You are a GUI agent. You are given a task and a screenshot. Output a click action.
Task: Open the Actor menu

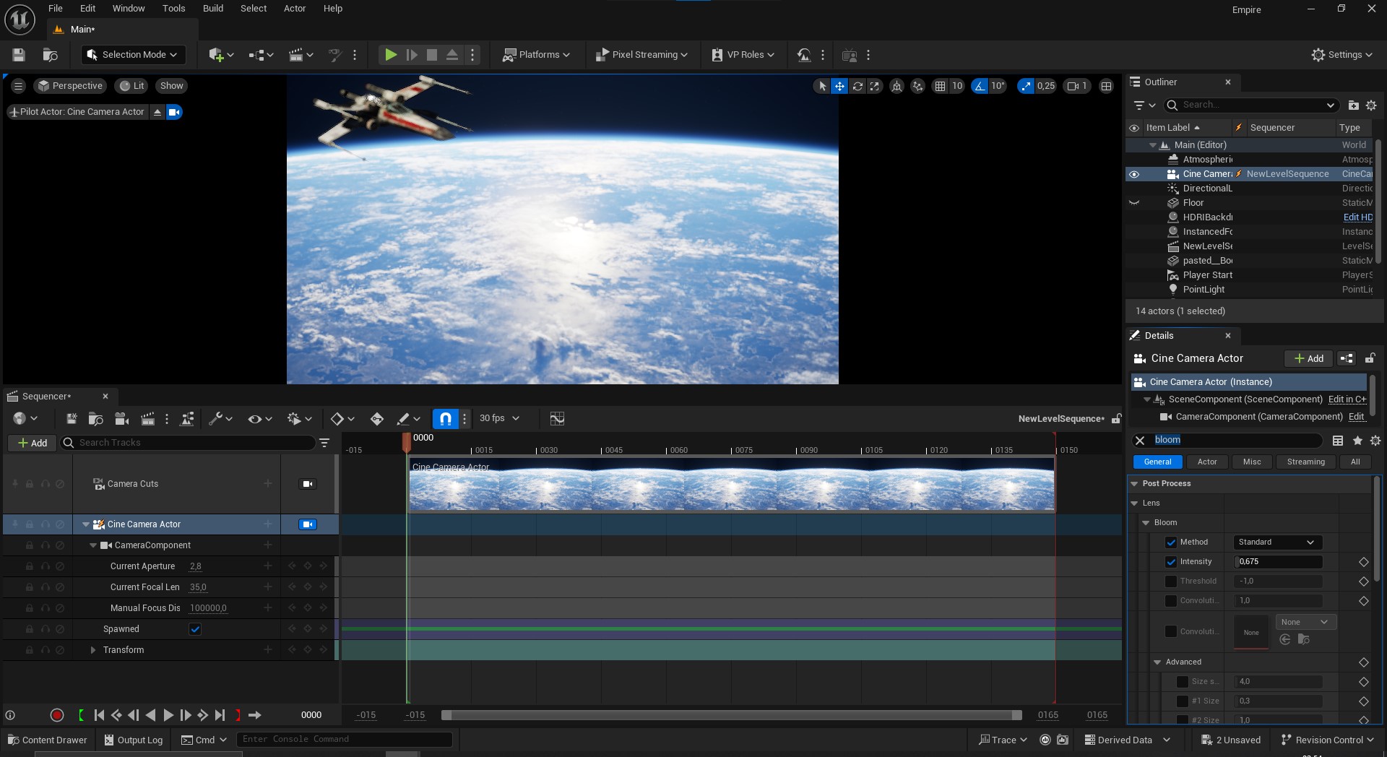point(295,9)
